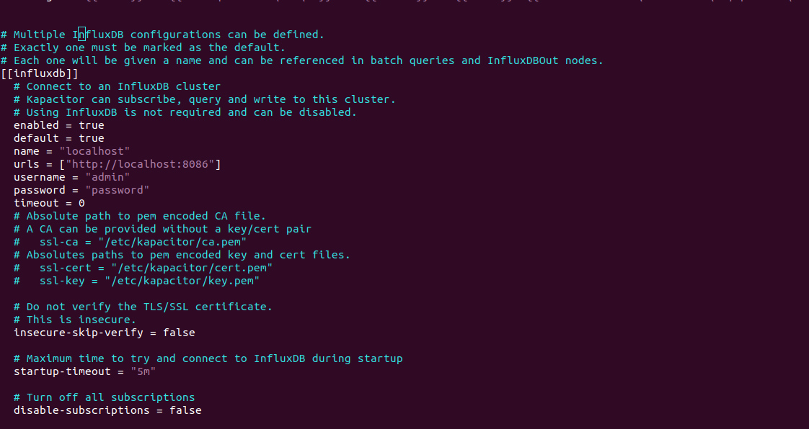
Task: Click the startup-timeout "5m" value
Action: (x=143, y=371)
